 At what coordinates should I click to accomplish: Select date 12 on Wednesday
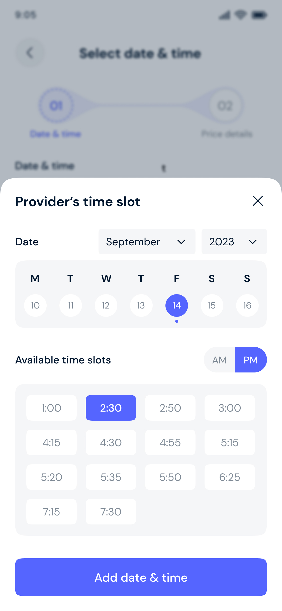(x=106, y=305)
